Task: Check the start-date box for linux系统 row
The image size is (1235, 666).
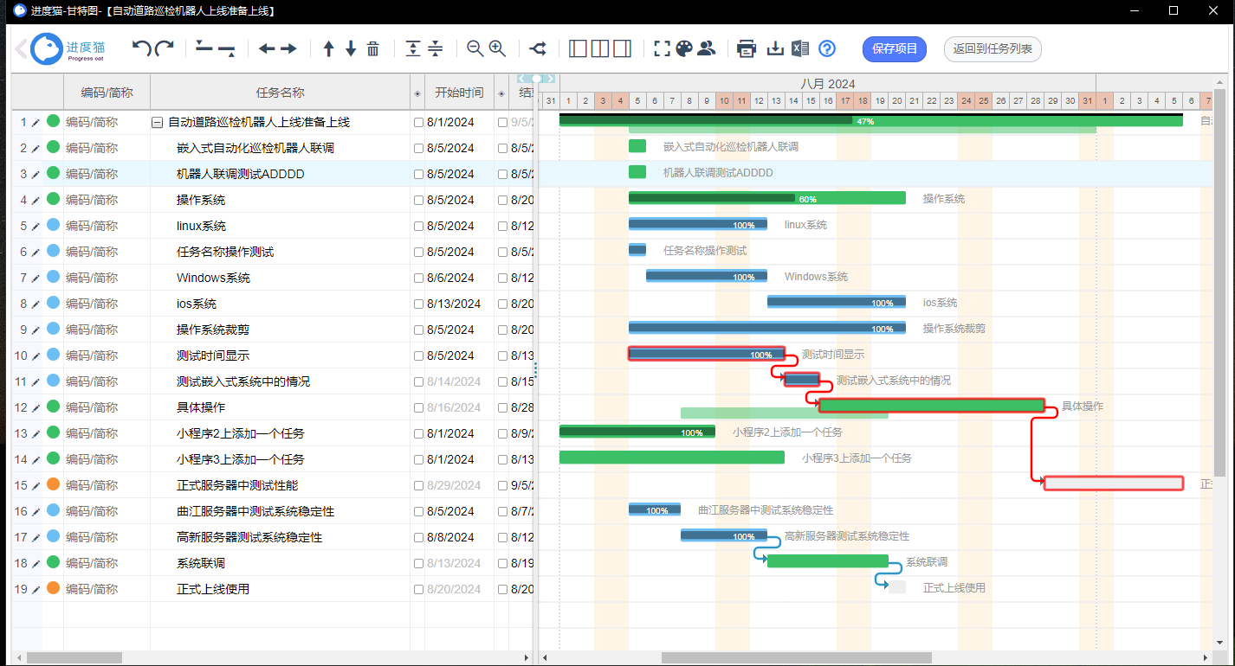Action: coord(419,226)
